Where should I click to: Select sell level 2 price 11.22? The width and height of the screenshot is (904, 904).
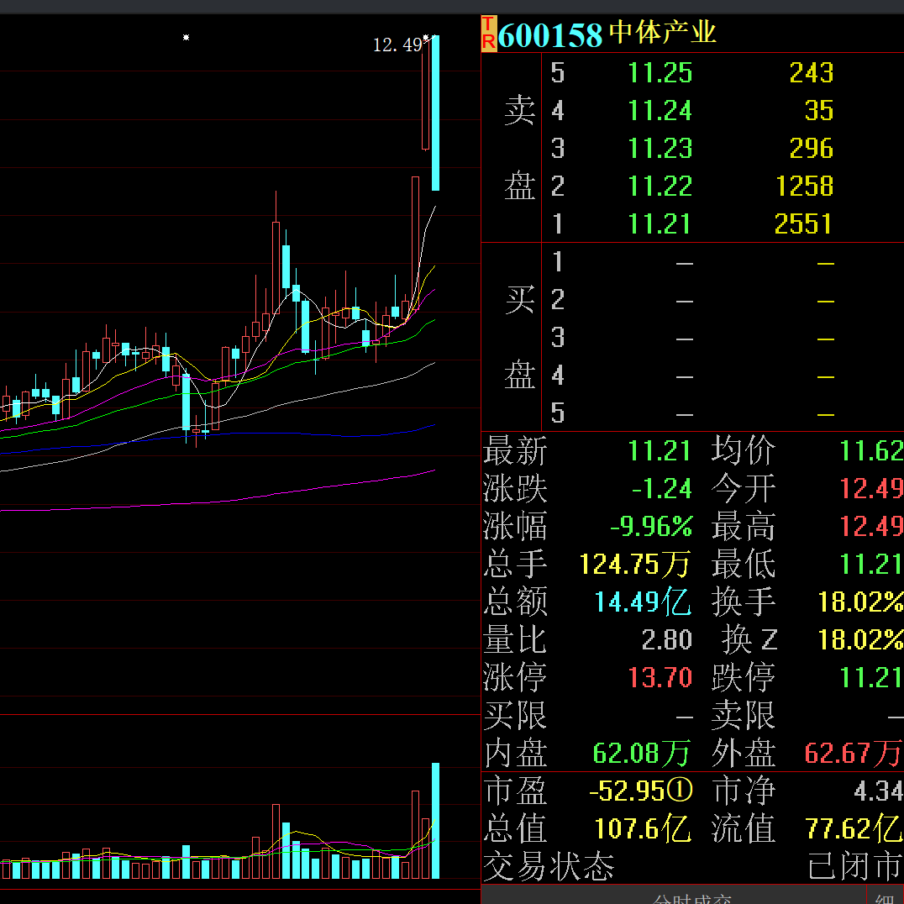click(660, 187)
